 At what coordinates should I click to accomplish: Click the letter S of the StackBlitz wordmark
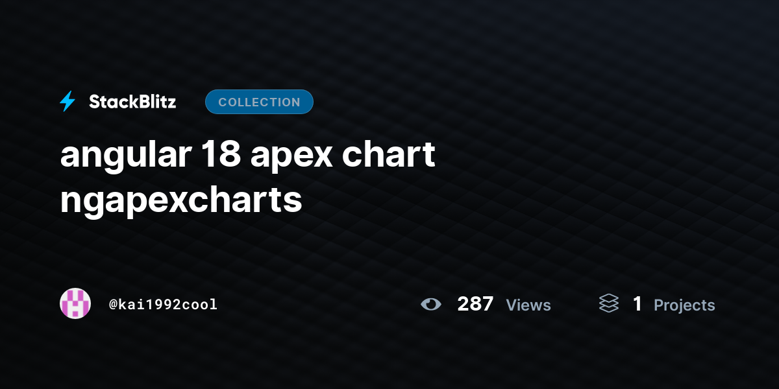pos(95,102)
